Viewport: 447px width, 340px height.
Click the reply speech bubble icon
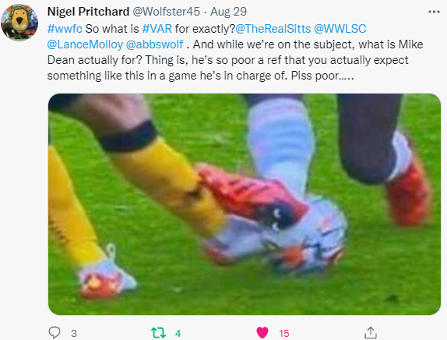pos(55,332)
